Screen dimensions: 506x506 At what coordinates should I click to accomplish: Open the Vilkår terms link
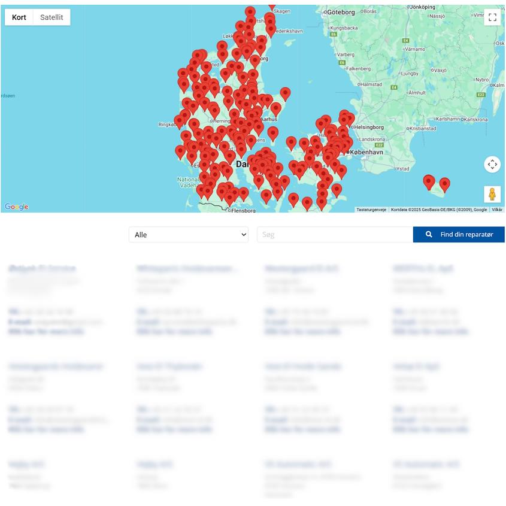[x=497, y=210]
